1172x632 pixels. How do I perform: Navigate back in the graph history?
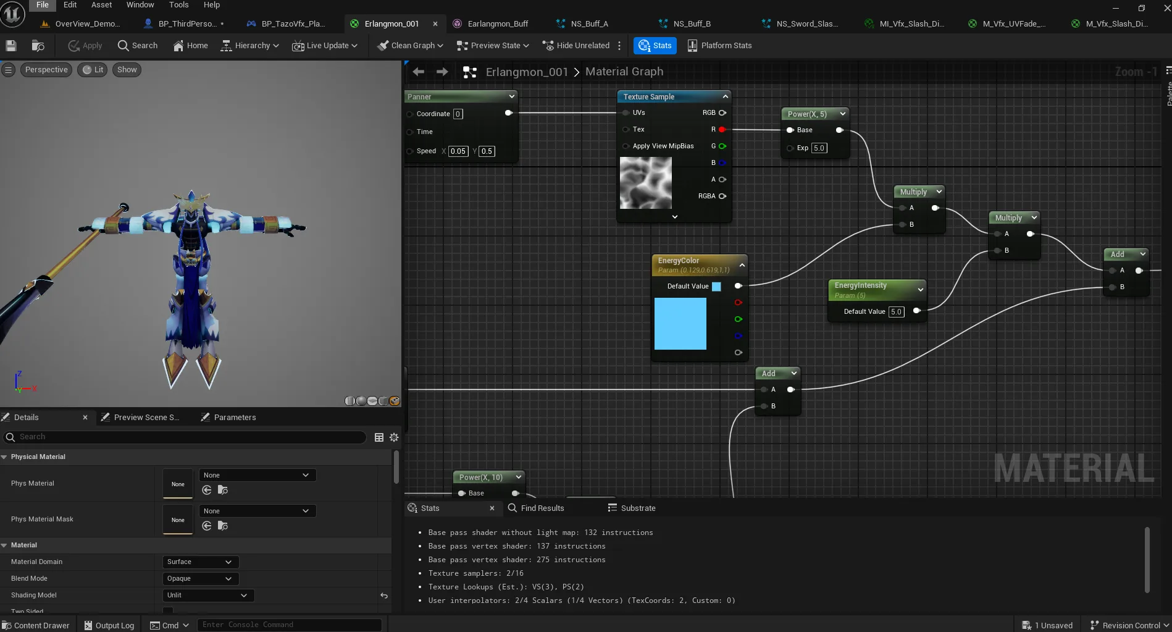click(418, 72)
